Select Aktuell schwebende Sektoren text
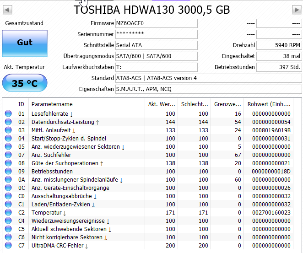303x253 pixels. click(69, 229)
